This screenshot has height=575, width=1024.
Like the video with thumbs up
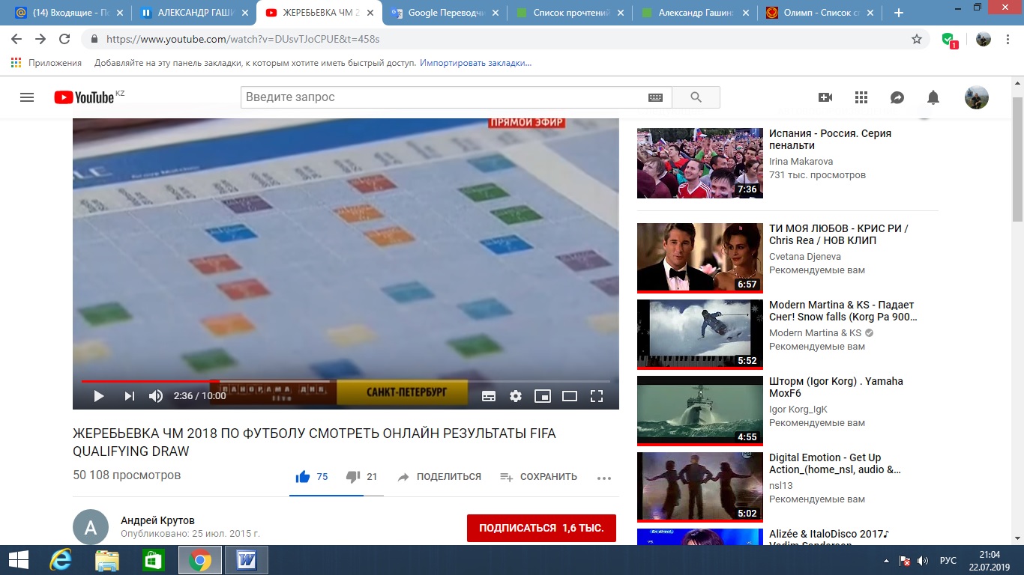coord(303,476)
